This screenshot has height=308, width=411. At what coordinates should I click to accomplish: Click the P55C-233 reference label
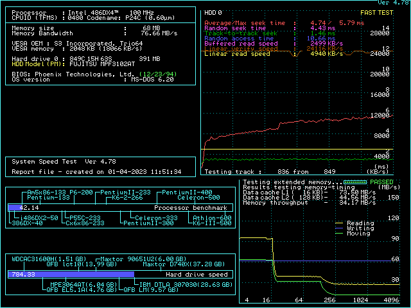pos(85,218)
